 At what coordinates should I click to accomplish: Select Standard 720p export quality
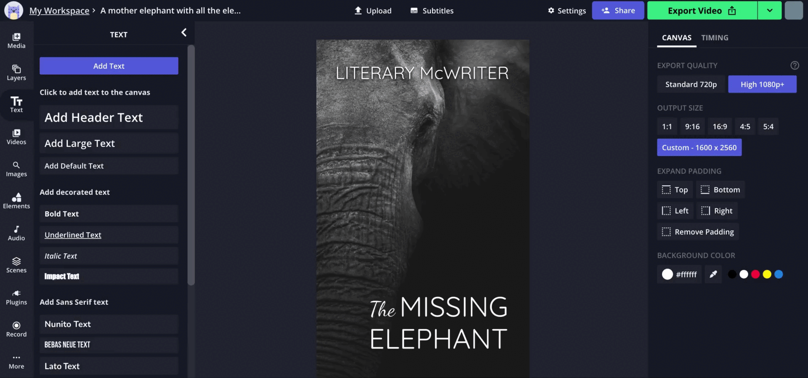pos(691,84)
